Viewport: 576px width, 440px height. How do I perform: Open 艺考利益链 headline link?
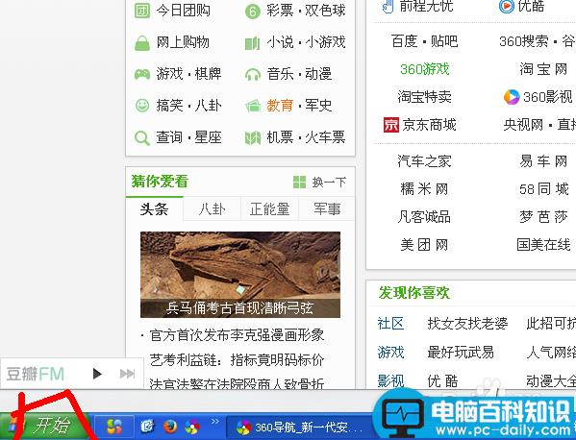[237, 360]
